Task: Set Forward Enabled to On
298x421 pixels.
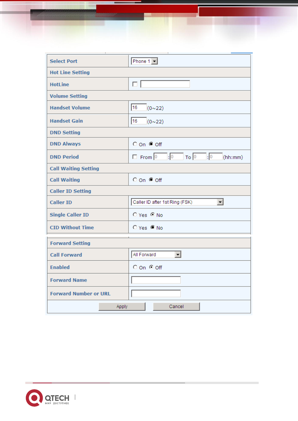Action: click(135, 267)
